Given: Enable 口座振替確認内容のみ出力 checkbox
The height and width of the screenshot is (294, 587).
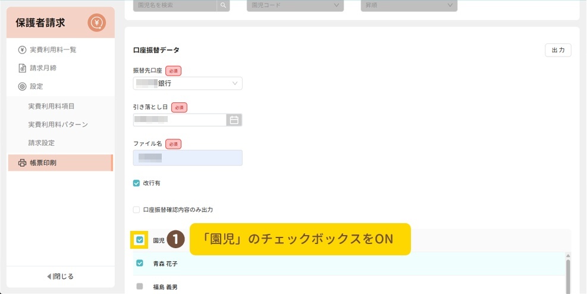Looking at the screenshot, I should pyautogui.click(x=137, y=209).
